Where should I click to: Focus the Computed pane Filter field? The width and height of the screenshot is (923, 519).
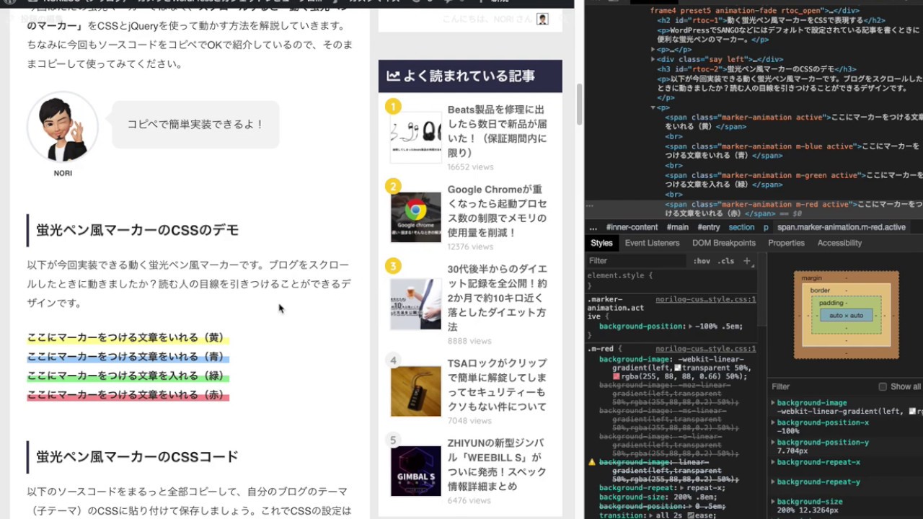click(x=822, y=386)
